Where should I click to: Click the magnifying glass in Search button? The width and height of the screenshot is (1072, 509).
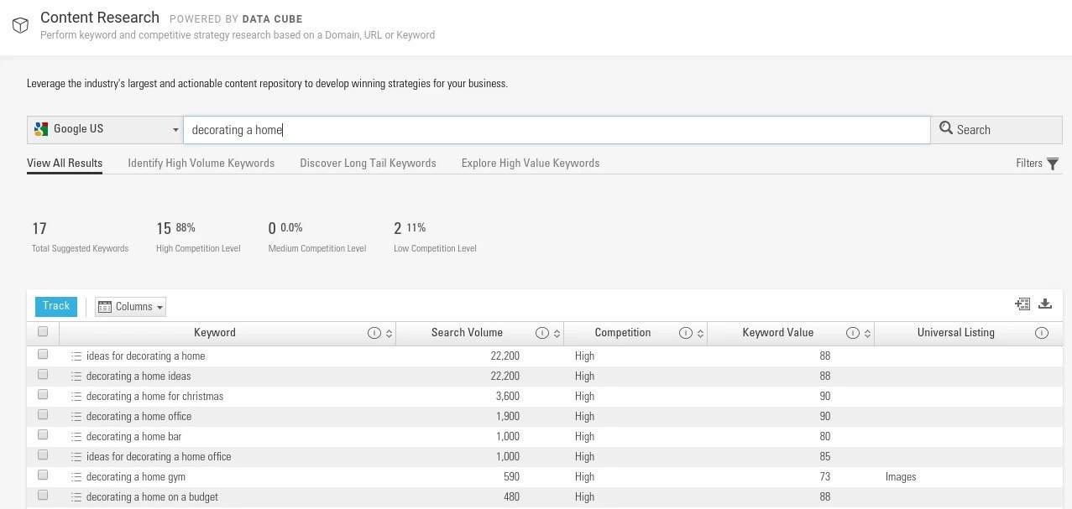point(946,128)
